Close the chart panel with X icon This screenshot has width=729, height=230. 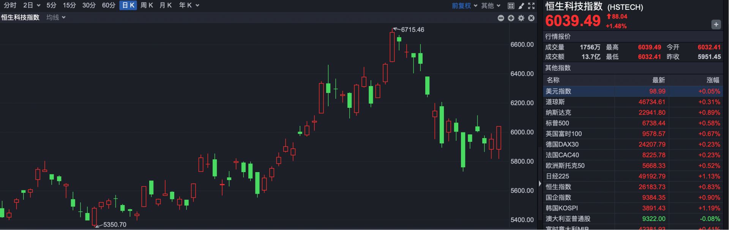coord(531,18)
